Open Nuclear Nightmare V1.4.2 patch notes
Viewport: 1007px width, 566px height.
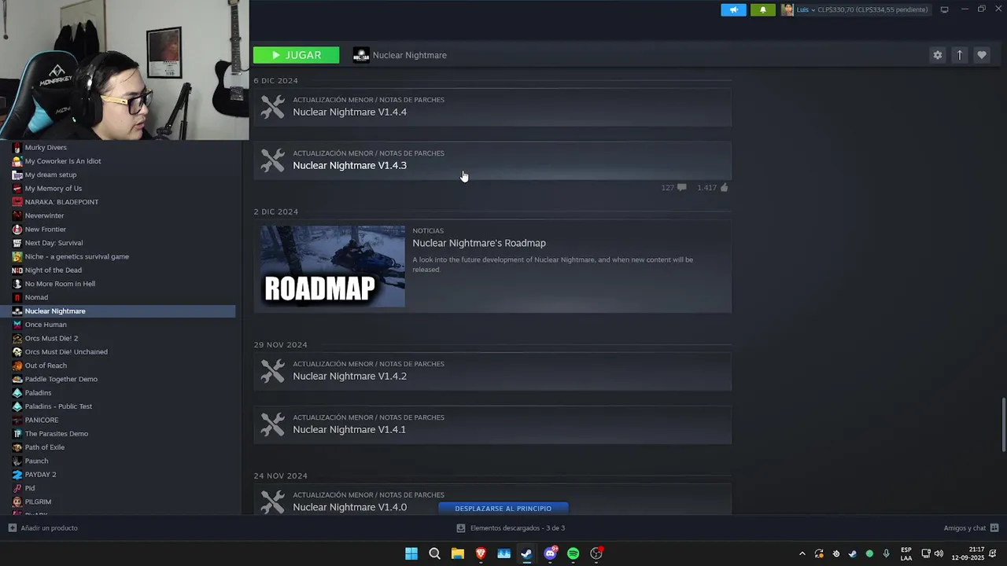[x=492, y=371]
